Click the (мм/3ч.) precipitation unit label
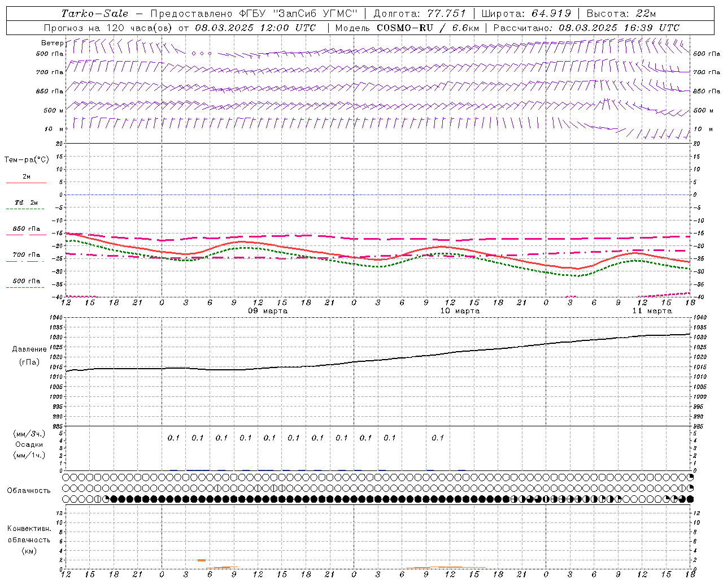The height and width of the screenshot is (579, 723). pyautogui.click(x=29, y=434)
